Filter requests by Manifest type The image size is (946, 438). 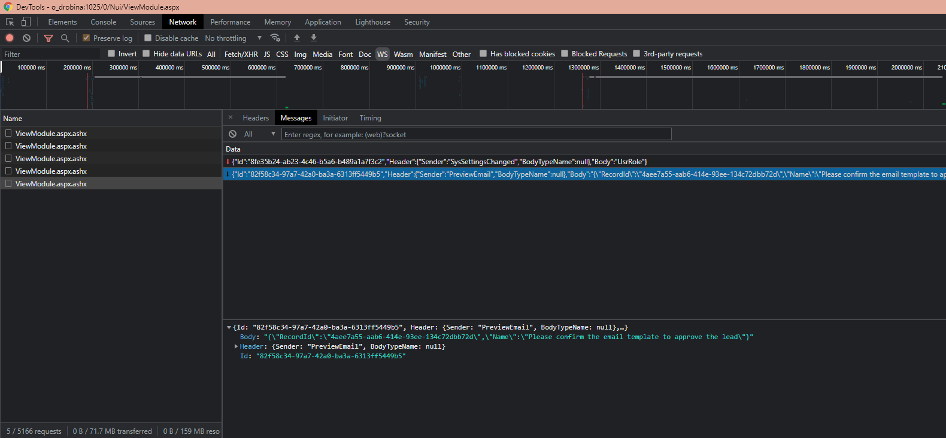(x=433, y=54)
